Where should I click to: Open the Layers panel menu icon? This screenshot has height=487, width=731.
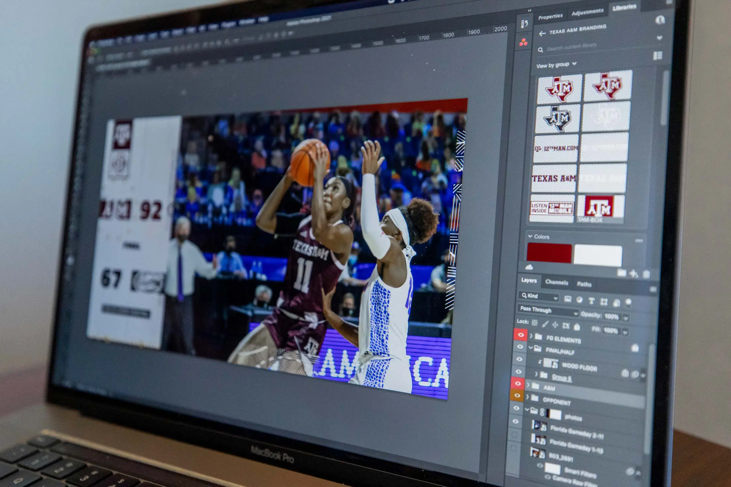(x=653, y=290)
